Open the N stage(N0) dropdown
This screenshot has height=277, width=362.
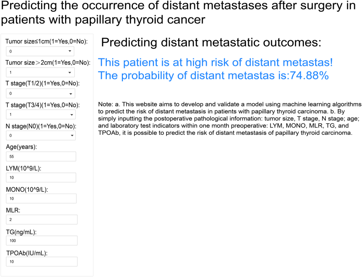click(x=40, y=136)
